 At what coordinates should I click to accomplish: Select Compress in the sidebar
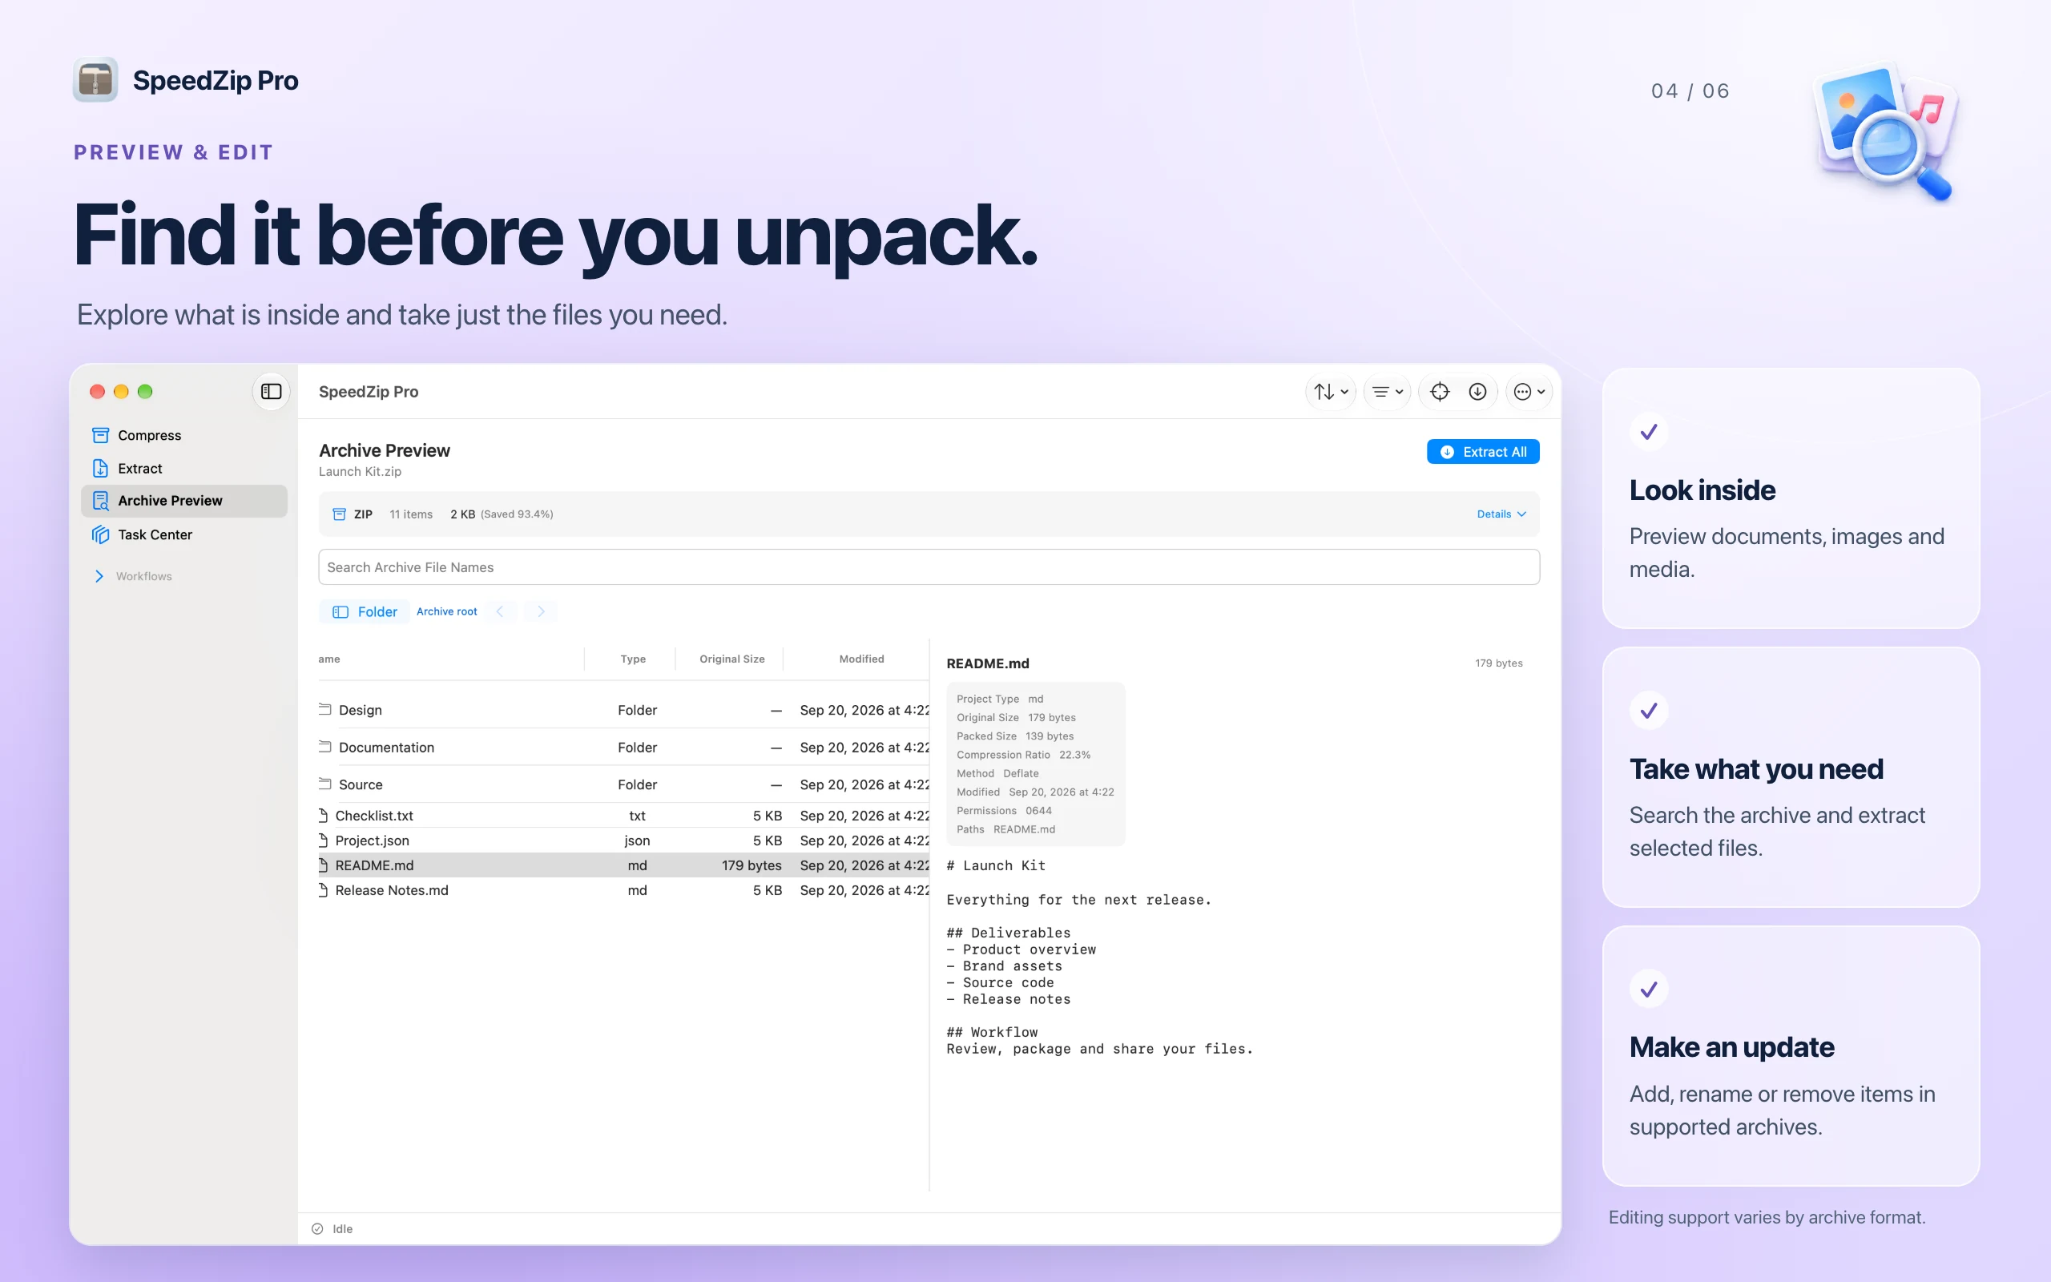point(184,435)
